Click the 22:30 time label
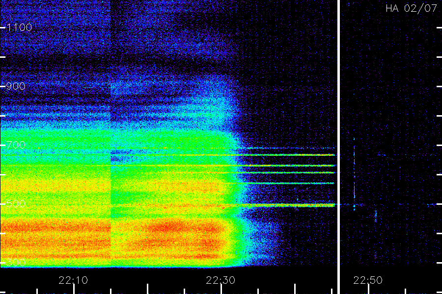The image size is (442, 294). [221, 280]
